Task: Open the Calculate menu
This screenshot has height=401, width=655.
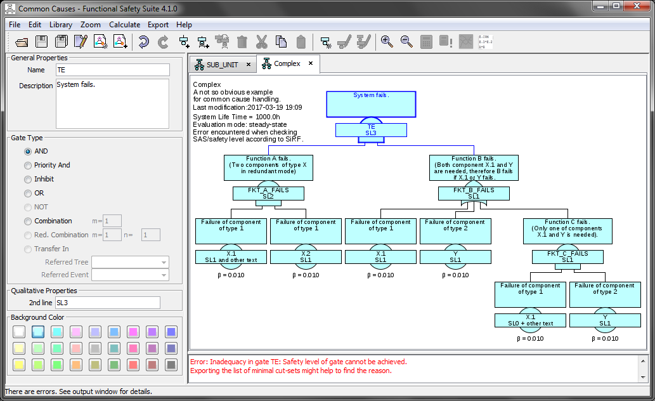Action: 124,25
